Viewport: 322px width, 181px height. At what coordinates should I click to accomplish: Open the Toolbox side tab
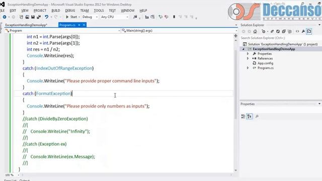(x=1, y=28)
